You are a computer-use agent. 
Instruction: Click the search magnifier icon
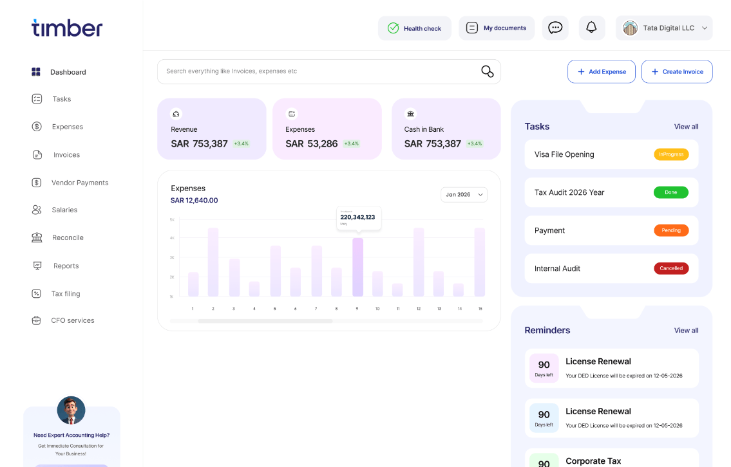(x=486, y=71)
